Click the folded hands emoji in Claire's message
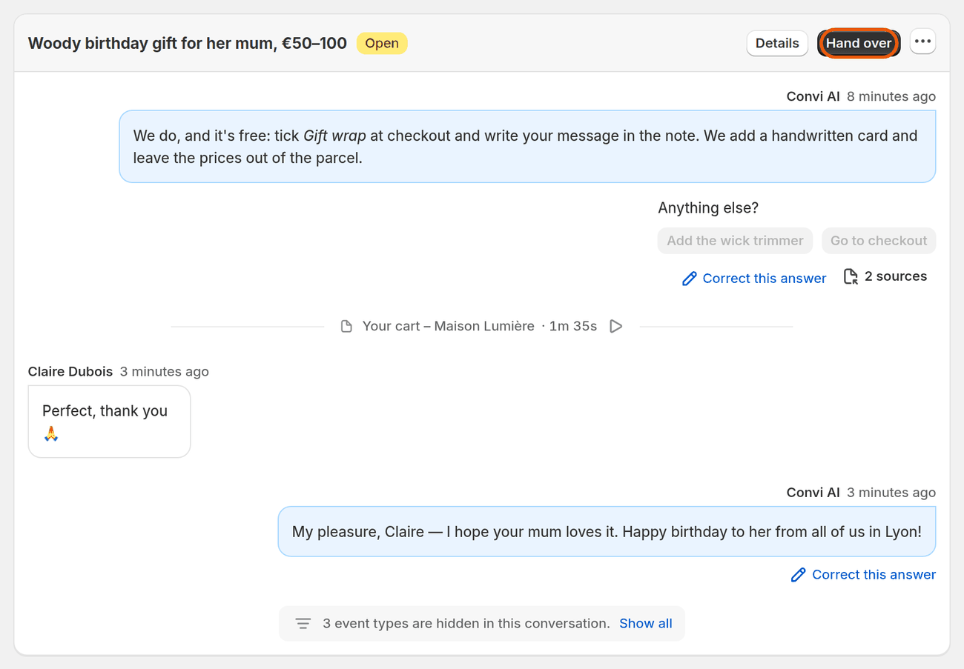 [50, 434]
